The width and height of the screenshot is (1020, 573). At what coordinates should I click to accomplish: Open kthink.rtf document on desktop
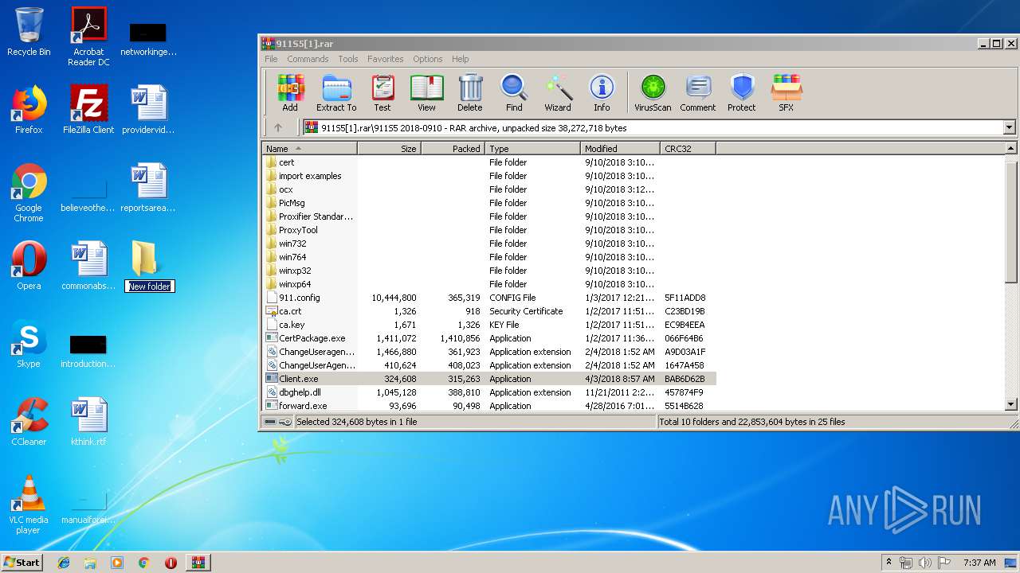[x=88, y=422]
